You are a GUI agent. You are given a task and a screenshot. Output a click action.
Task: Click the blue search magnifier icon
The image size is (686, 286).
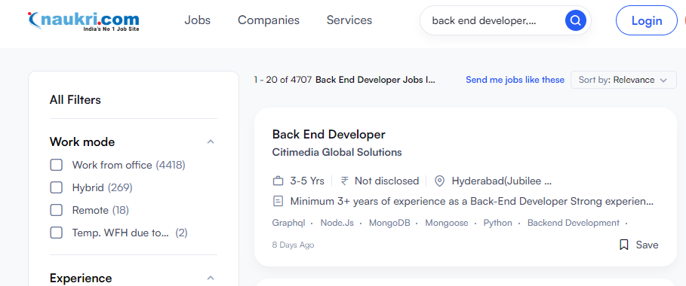[575, 20]
